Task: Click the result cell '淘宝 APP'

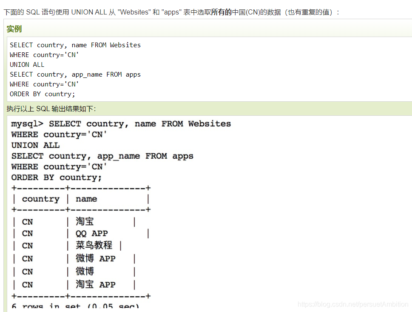Action: (x=96, y=284)
